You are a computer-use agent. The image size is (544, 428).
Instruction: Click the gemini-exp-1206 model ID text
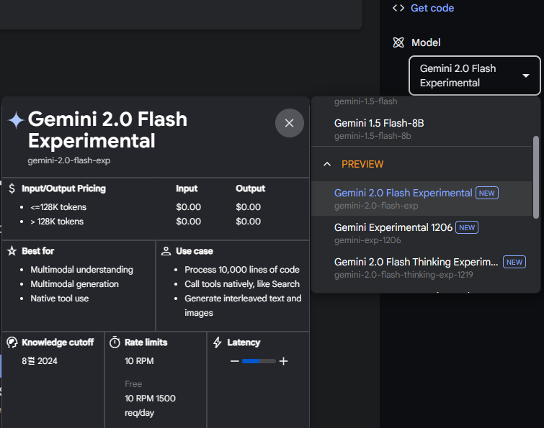367,240
